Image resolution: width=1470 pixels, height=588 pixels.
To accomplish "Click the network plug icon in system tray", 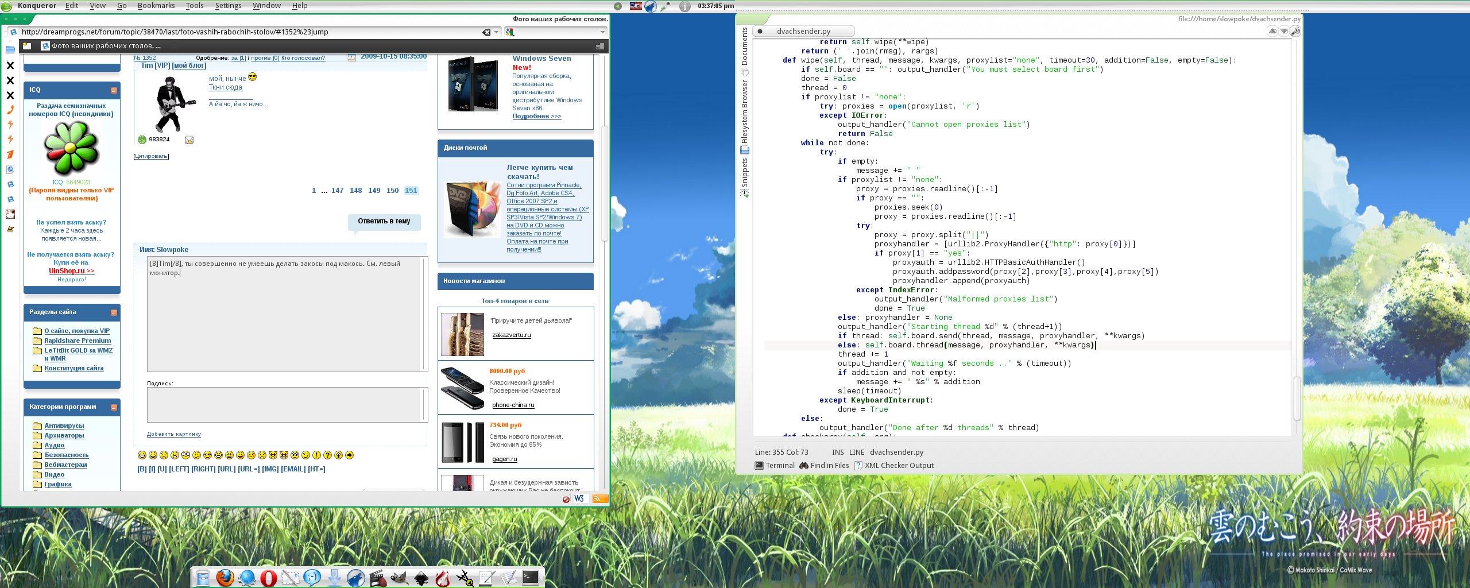I will click(666, 6).
